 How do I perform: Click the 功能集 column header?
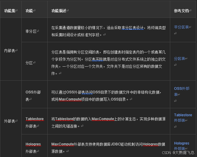point(10,11)
